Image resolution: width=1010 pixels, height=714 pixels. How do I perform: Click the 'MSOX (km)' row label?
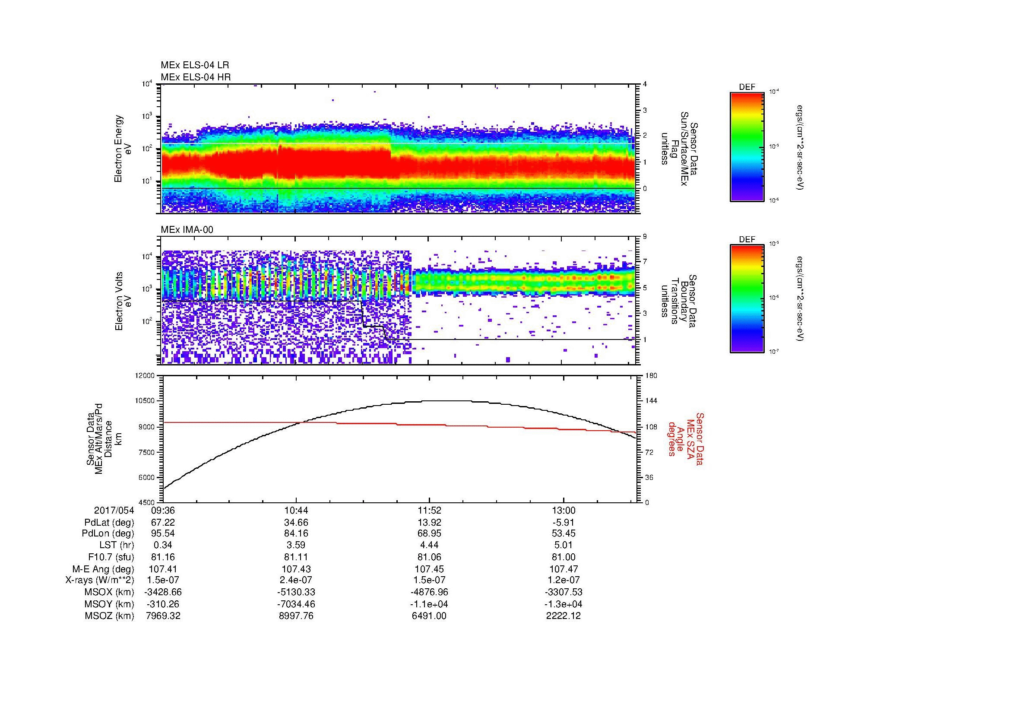point(109,593)
